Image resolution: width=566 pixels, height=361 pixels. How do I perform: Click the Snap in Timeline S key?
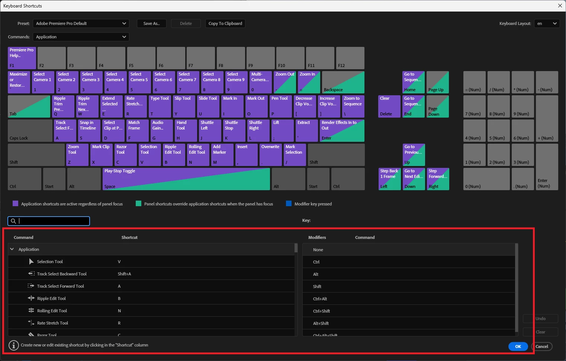tap(89, 131)
